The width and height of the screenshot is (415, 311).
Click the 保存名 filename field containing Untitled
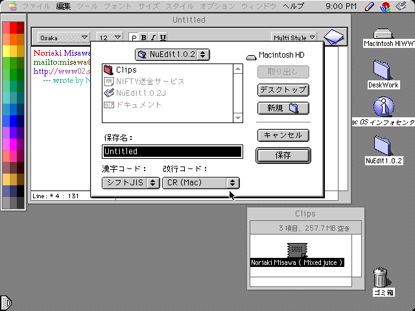tap(172, 152)
